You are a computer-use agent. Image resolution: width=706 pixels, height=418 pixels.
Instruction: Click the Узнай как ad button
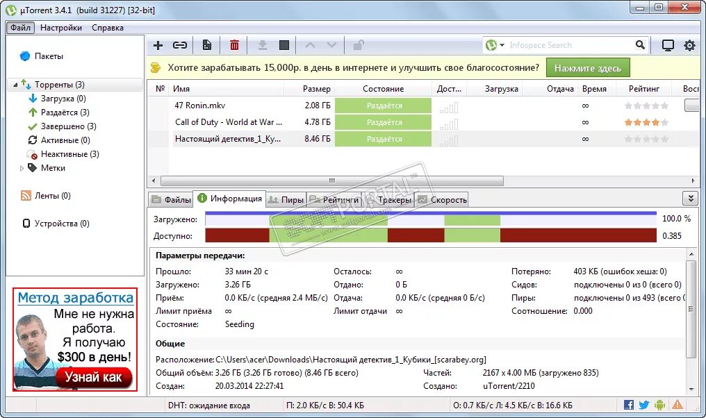(94, 377)
